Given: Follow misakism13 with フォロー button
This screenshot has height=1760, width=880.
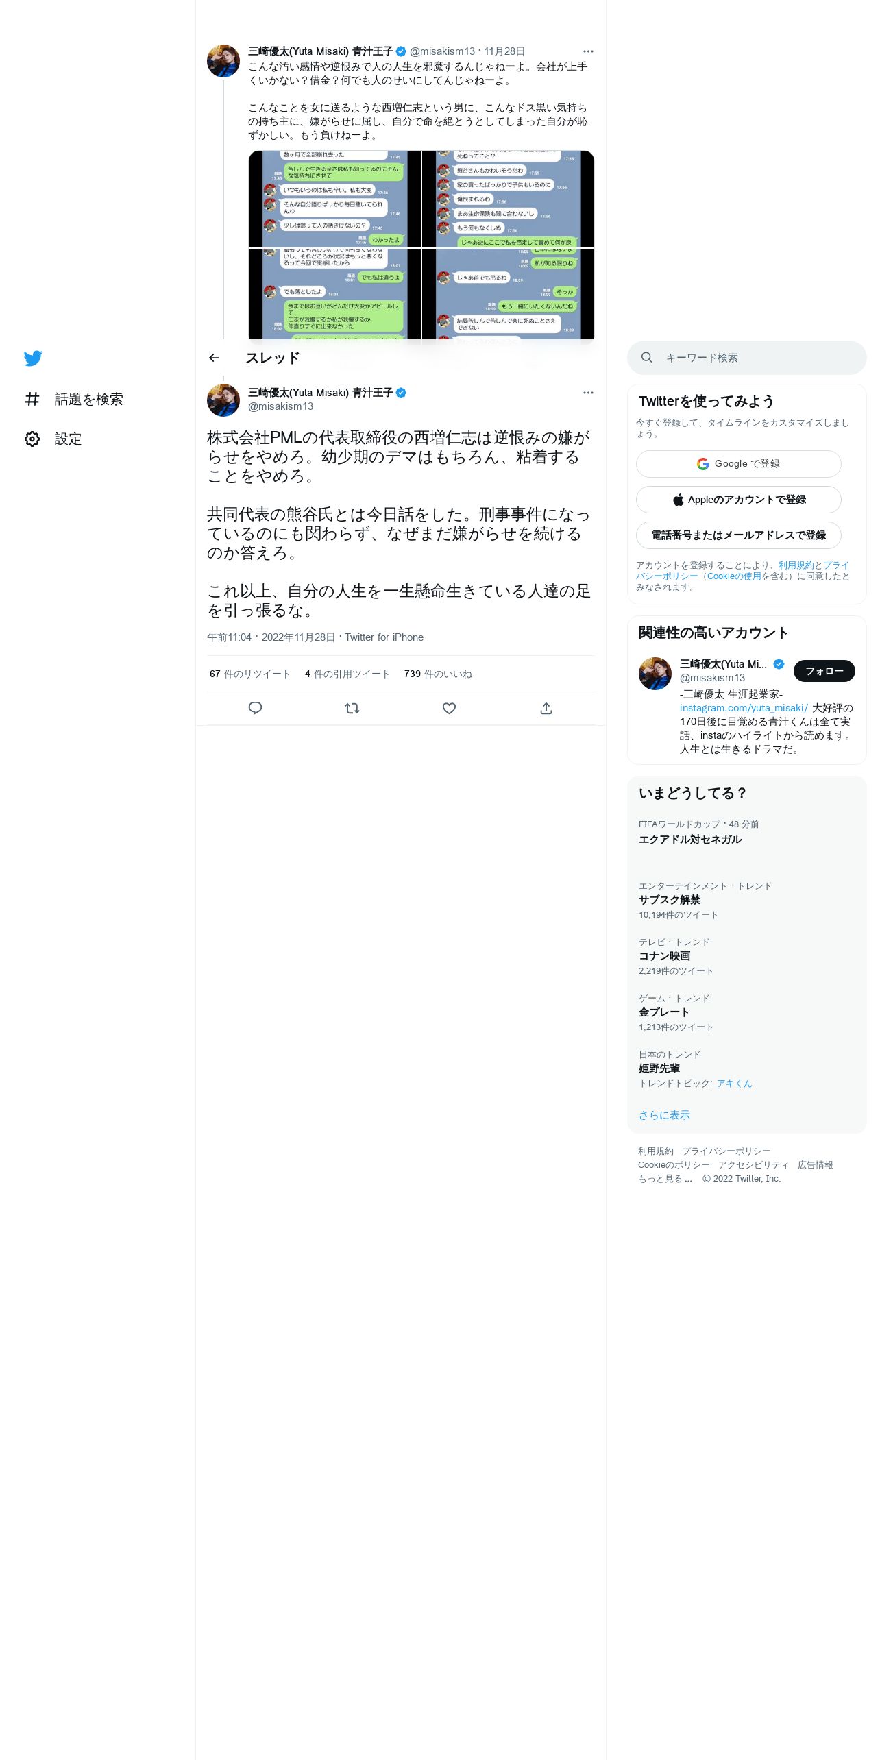Looking at the screenshot, I should point(824,671).
